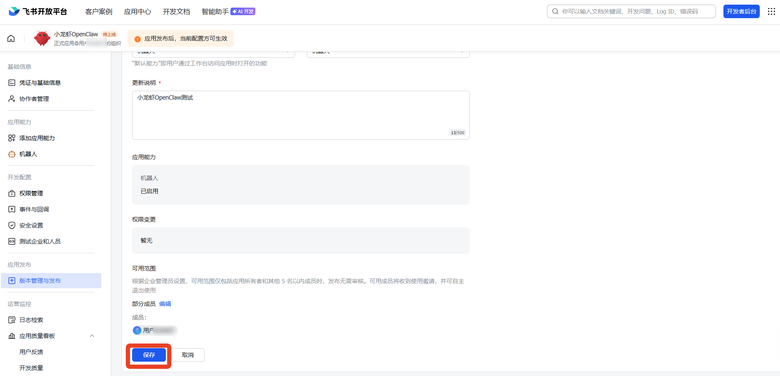780x376 pixels.
Task: Open 权限管理 settings
Action: pos(31,193)
